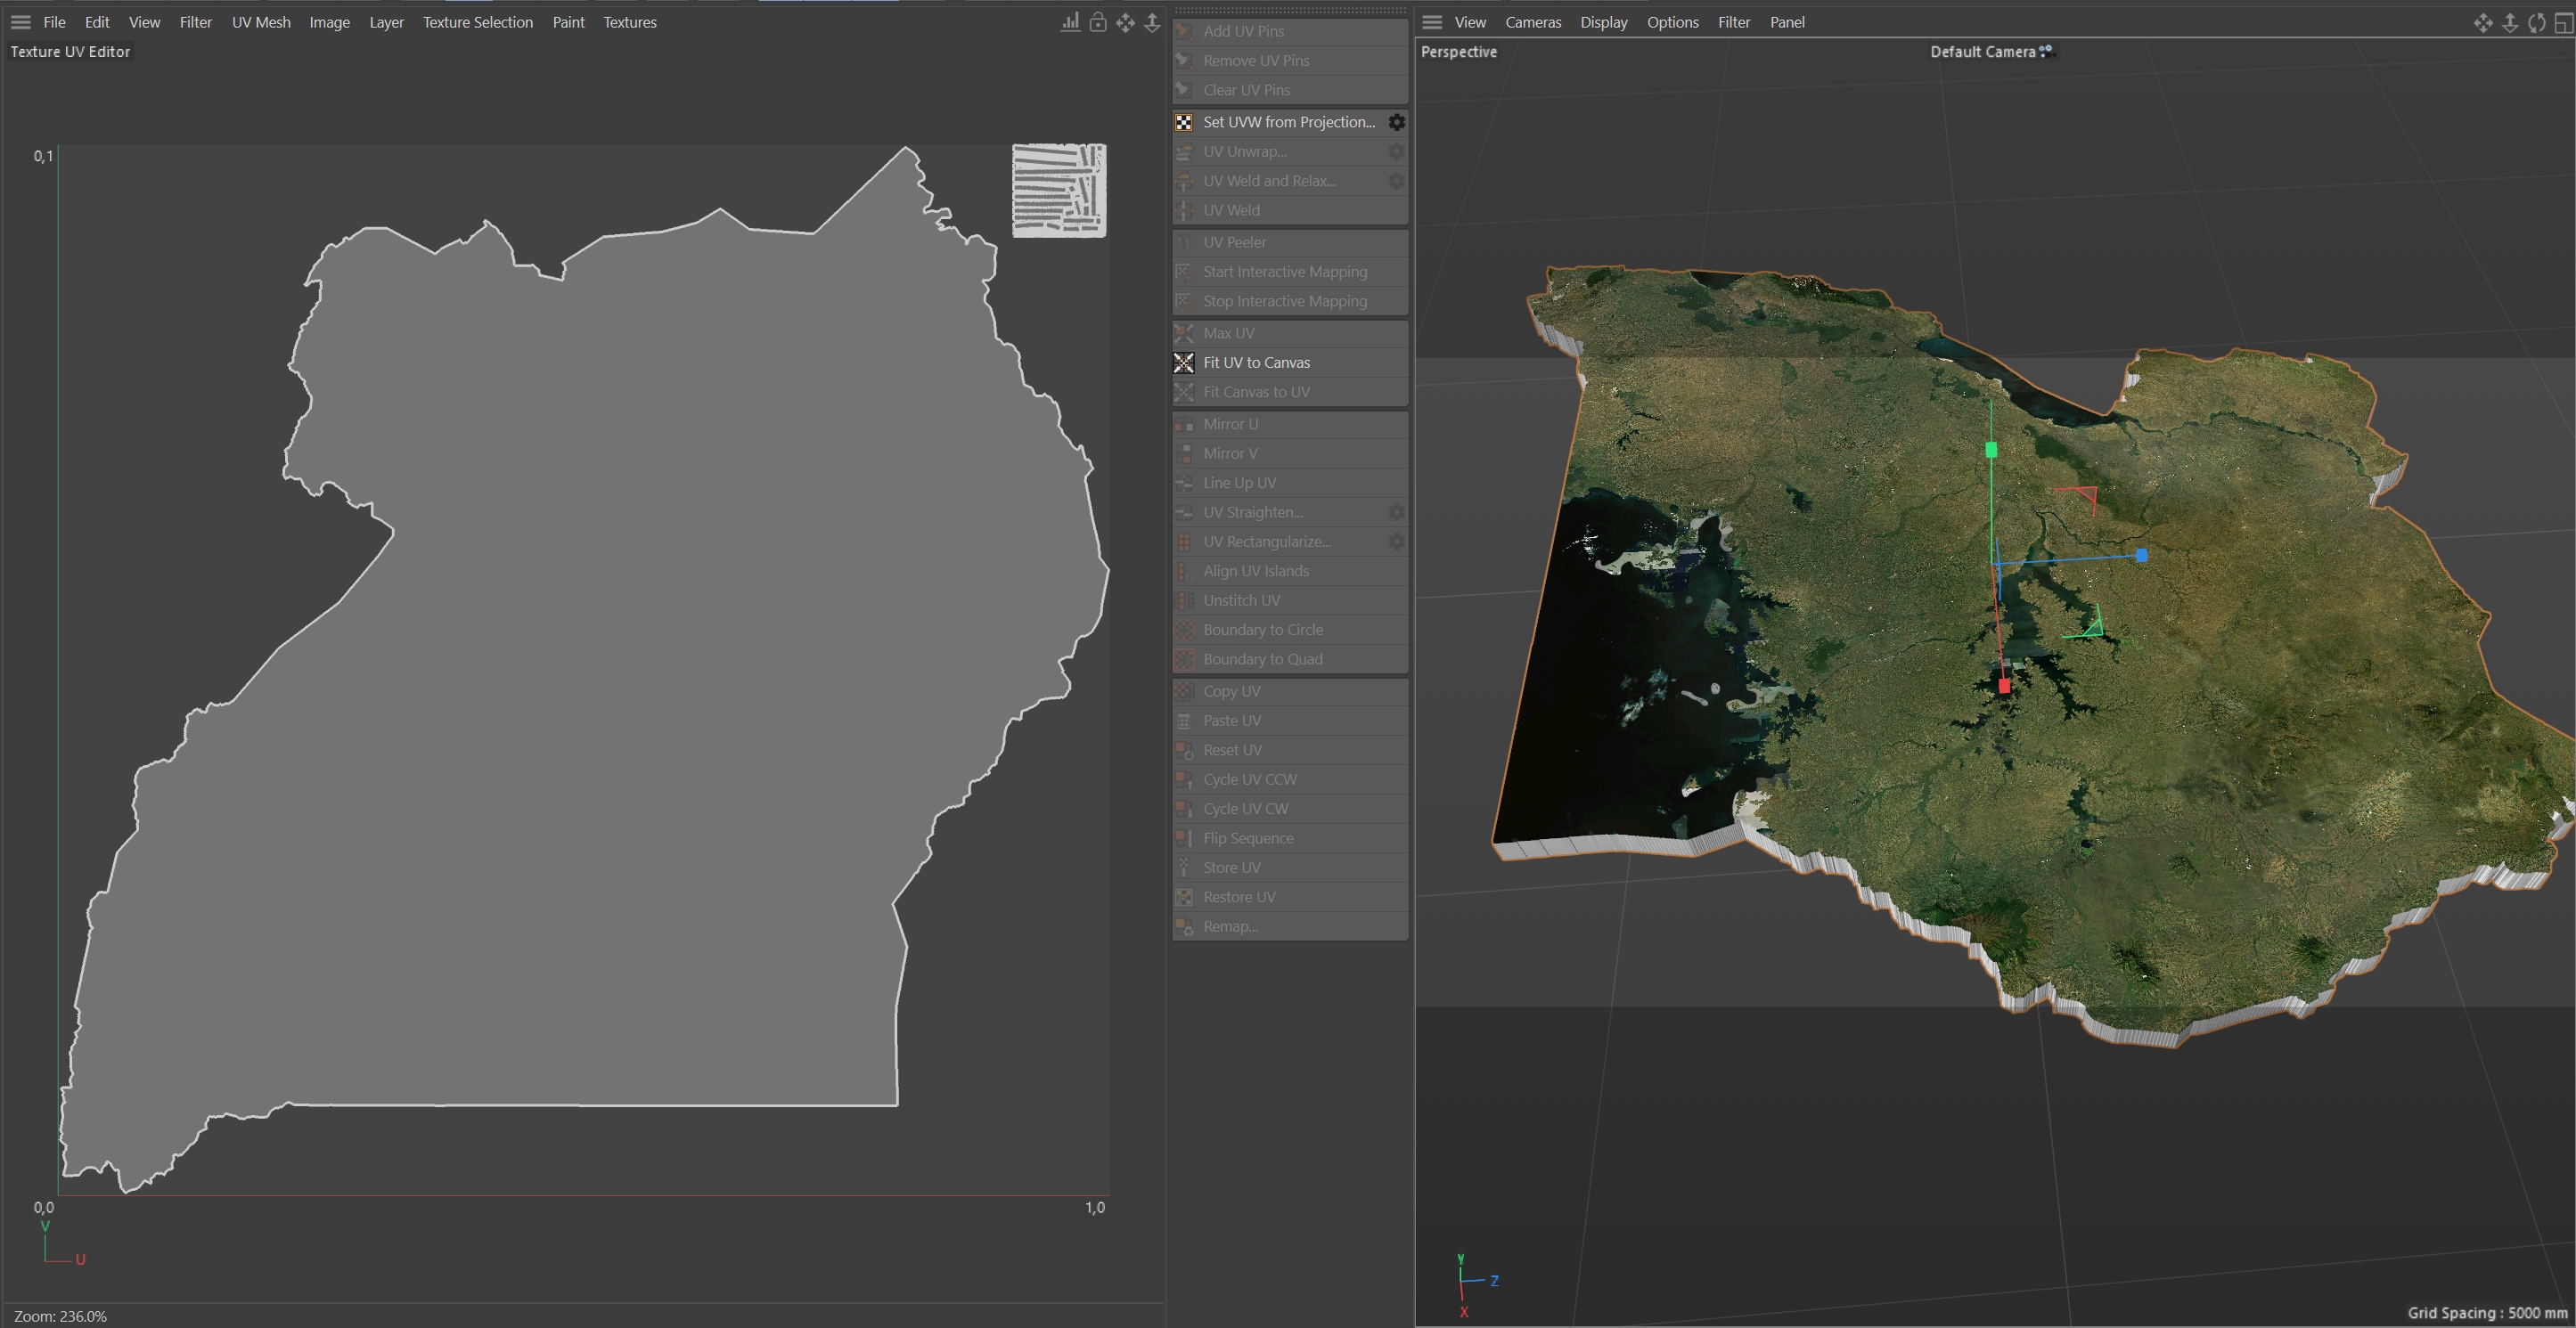Click the green Y-axis gizmo handle

pos(1991,451)
